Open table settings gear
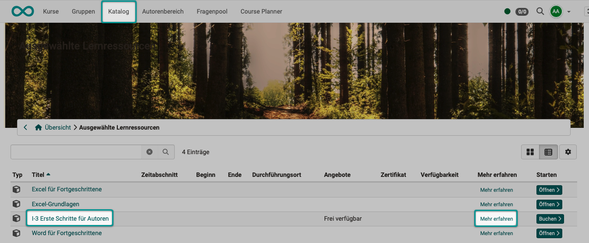 [568, 152]
